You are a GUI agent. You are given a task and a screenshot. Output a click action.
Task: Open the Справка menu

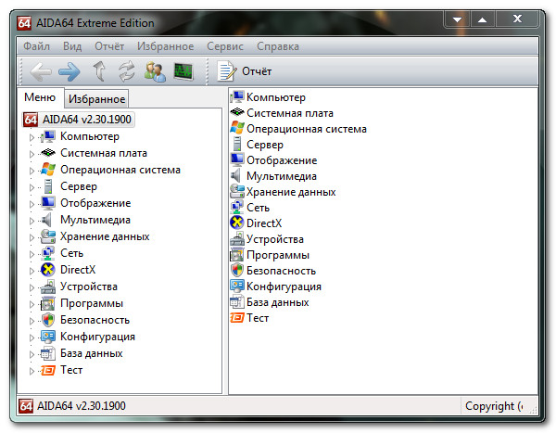point(278,45)
